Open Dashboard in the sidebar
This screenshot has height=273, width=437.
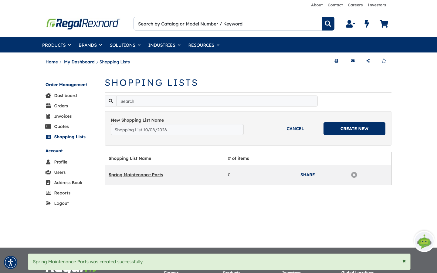tap(61, 96)
